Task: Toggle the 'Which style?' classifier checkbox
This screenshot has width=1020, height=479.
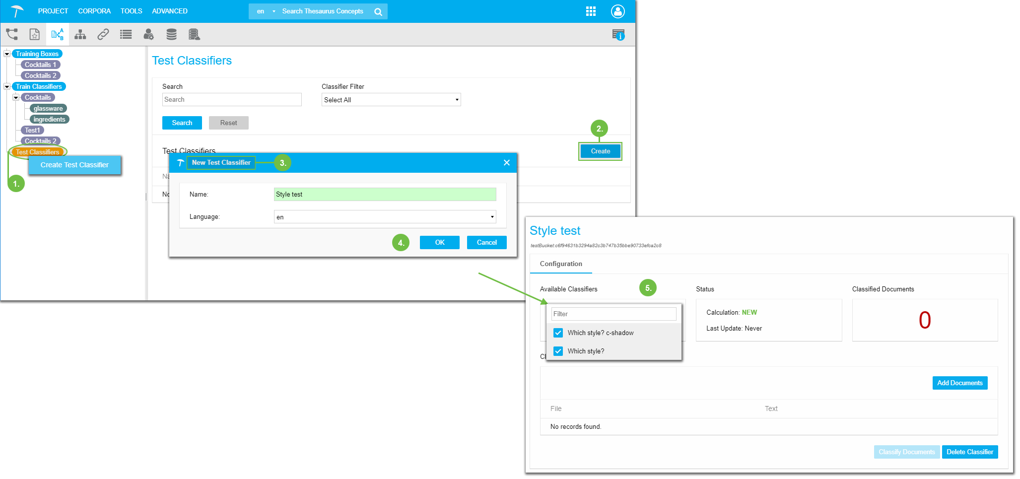Action: point(558,351)
